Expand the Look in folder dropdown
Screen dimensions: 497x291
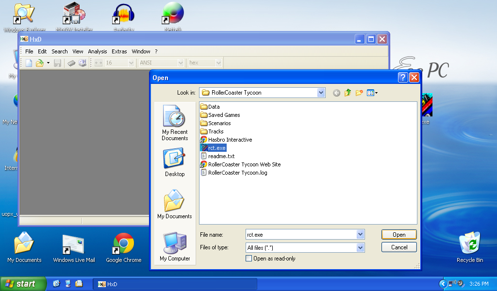click(x=321, y=93)
